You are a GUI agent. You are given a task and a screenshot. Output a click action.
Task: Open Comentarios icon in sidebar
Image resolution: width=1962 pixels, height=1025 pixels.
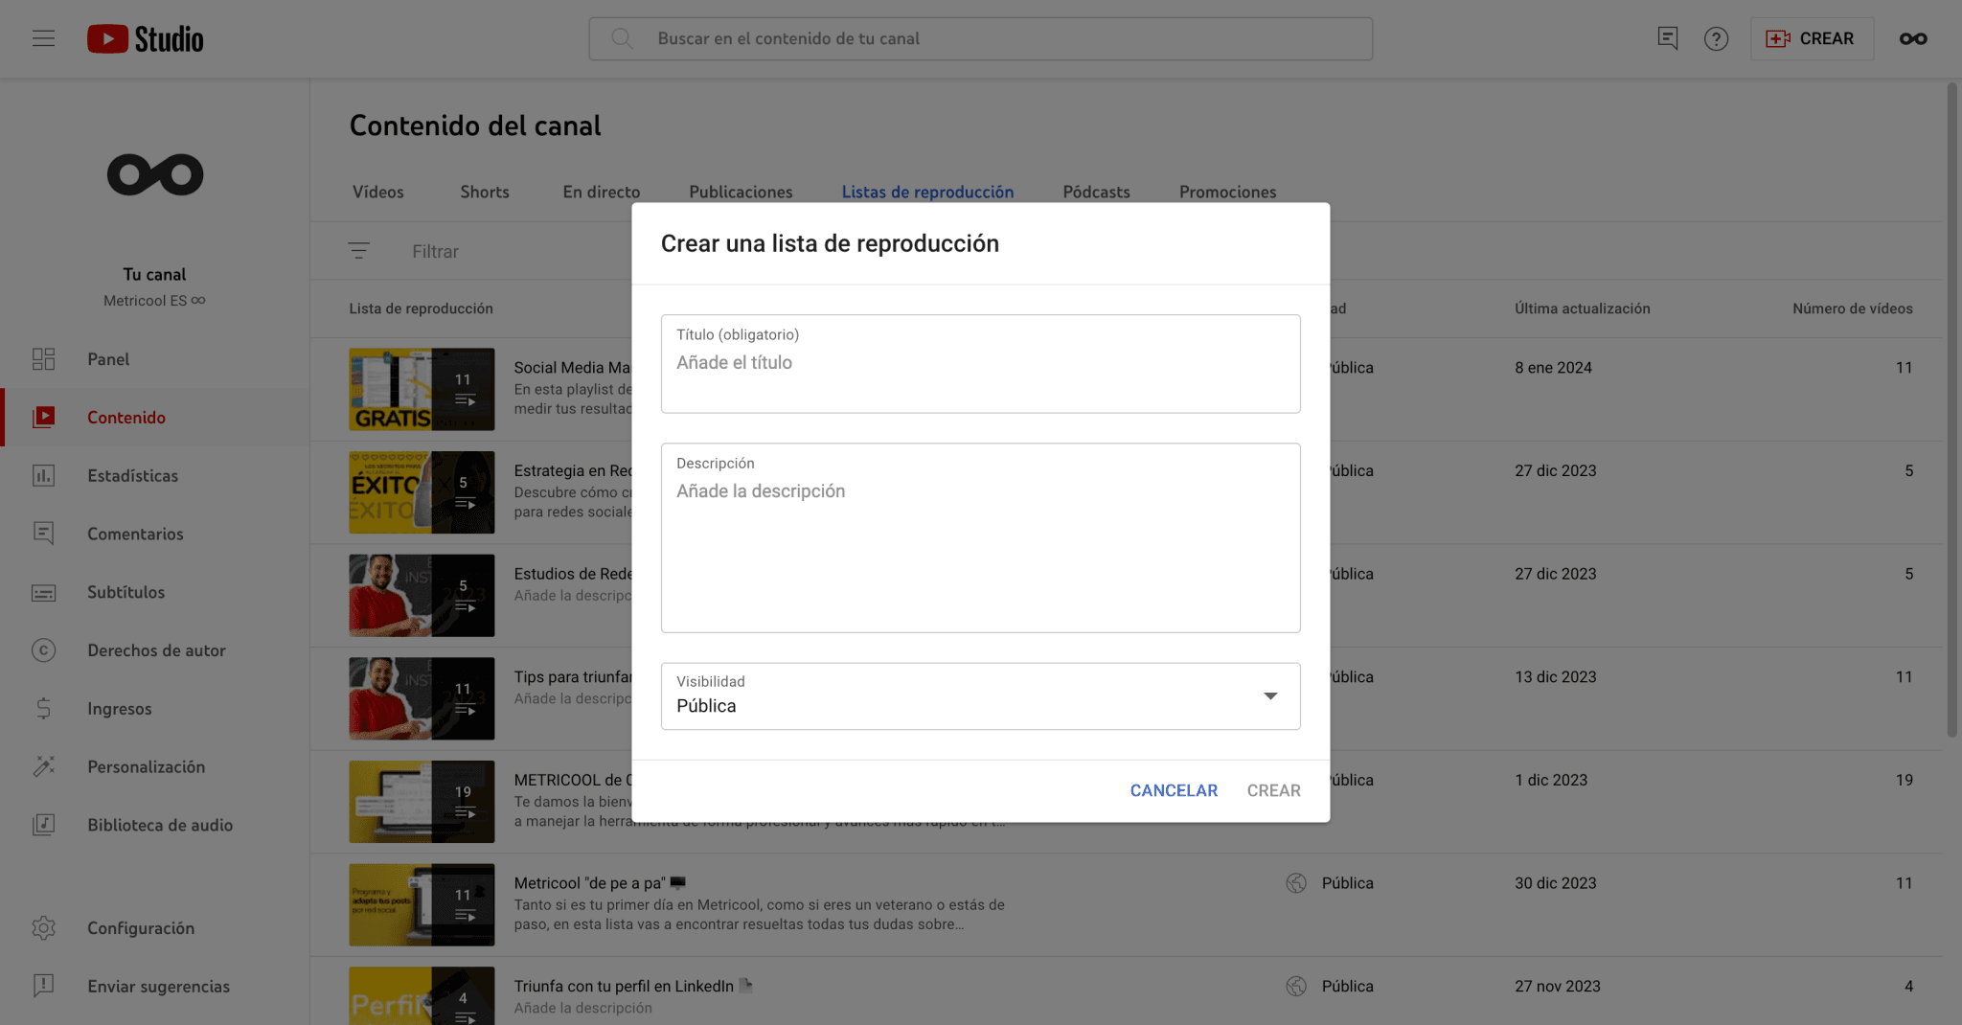(44, 534)
